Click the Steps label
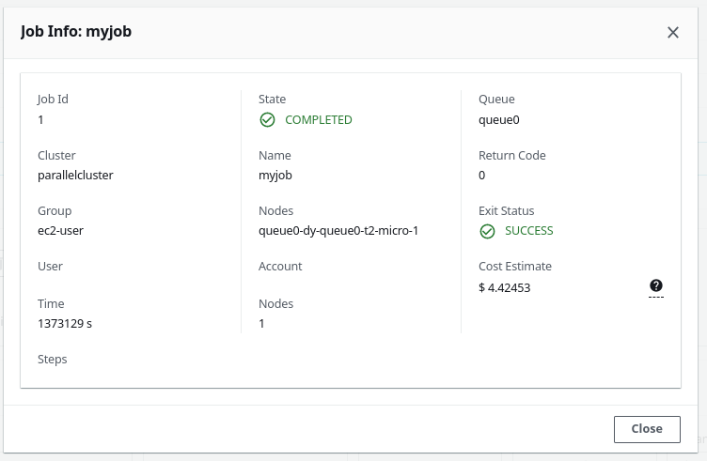This screenshot has width=707, height=461. (x=53, y=360)
